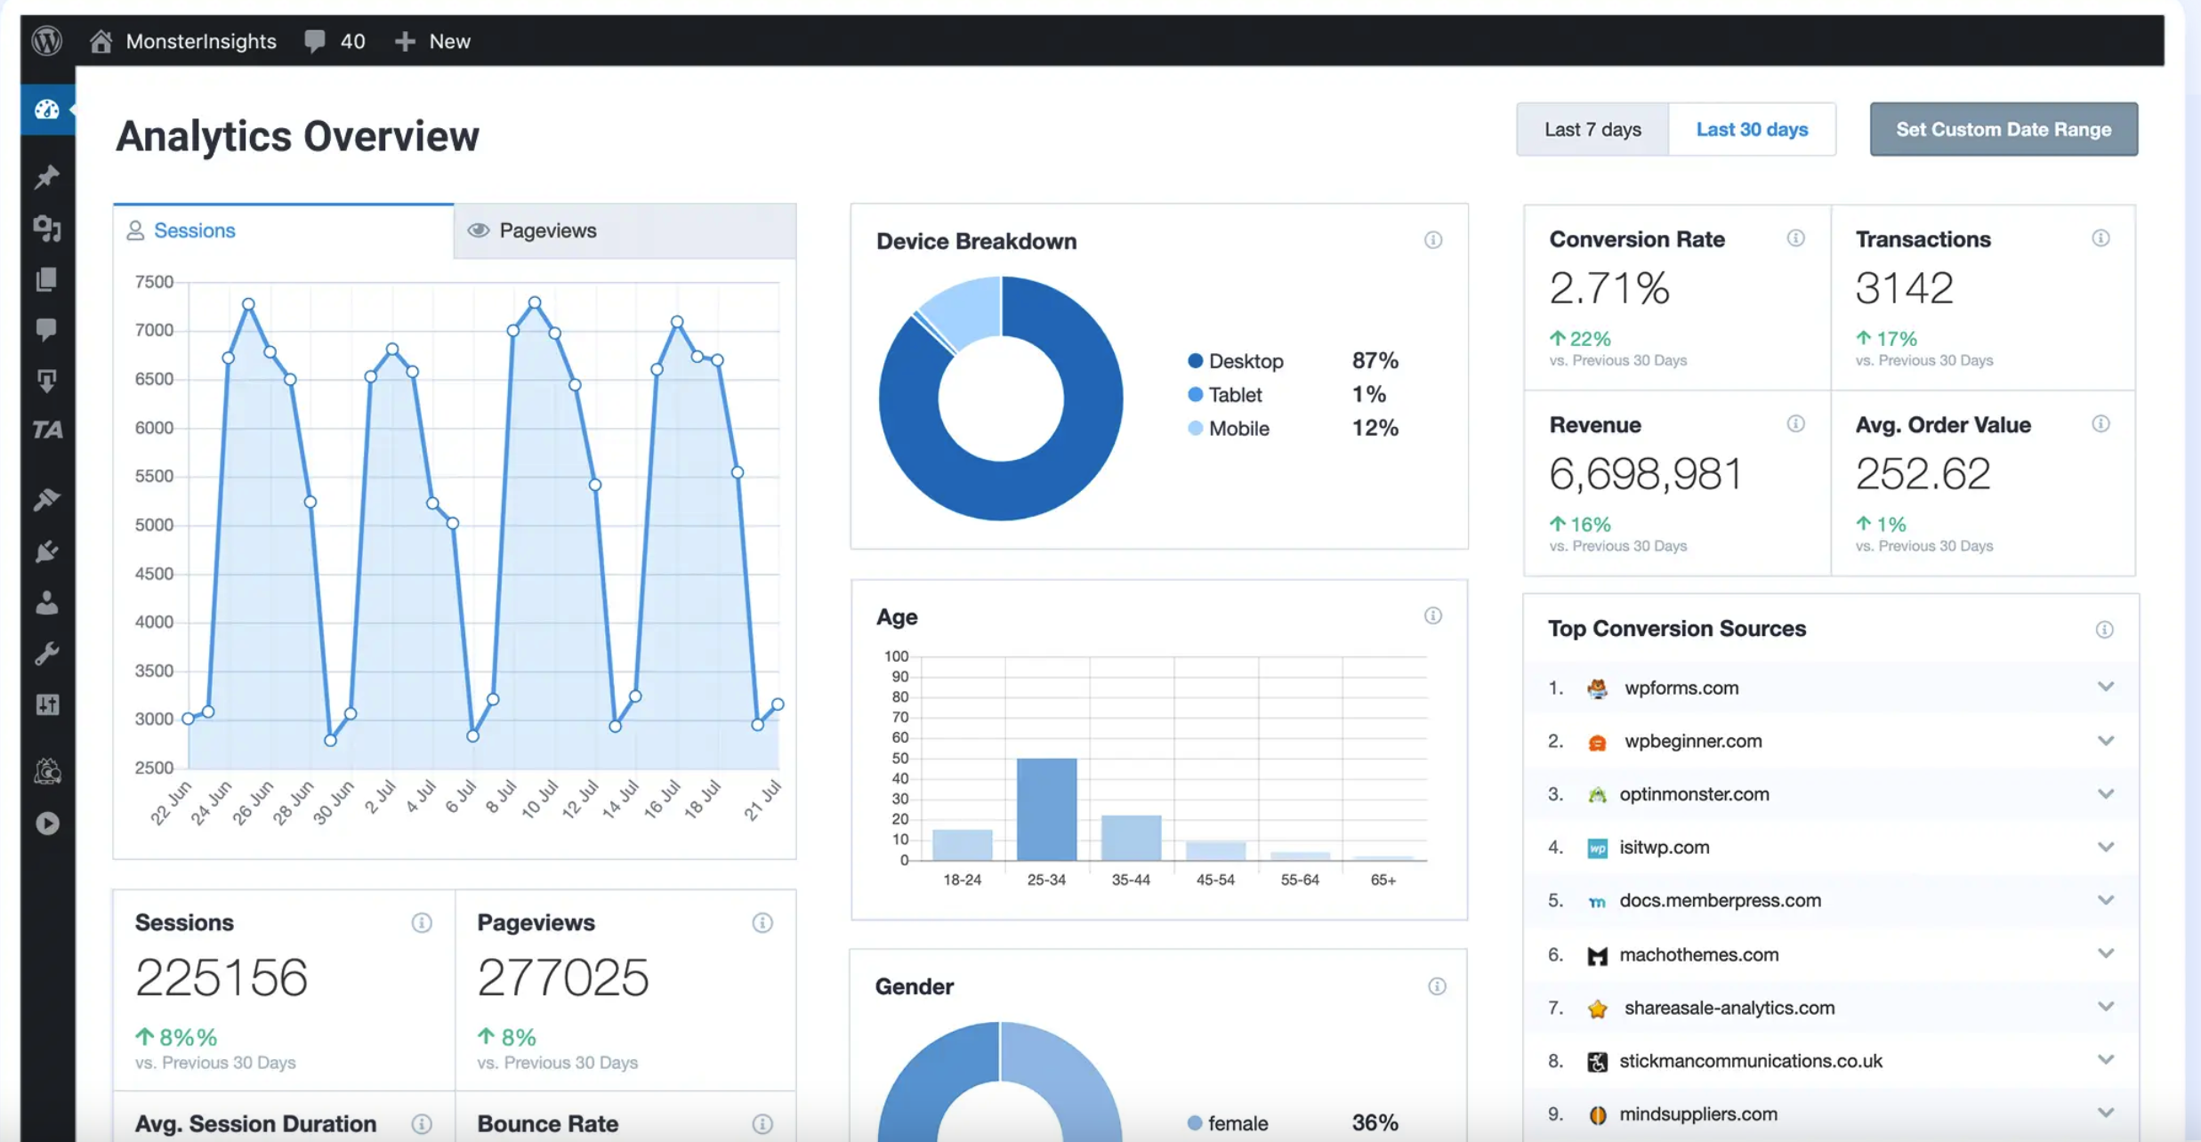Click the info icon beside Conversion Rate
Screen dimensions: 2201x1142
[x=1796, y=238]
